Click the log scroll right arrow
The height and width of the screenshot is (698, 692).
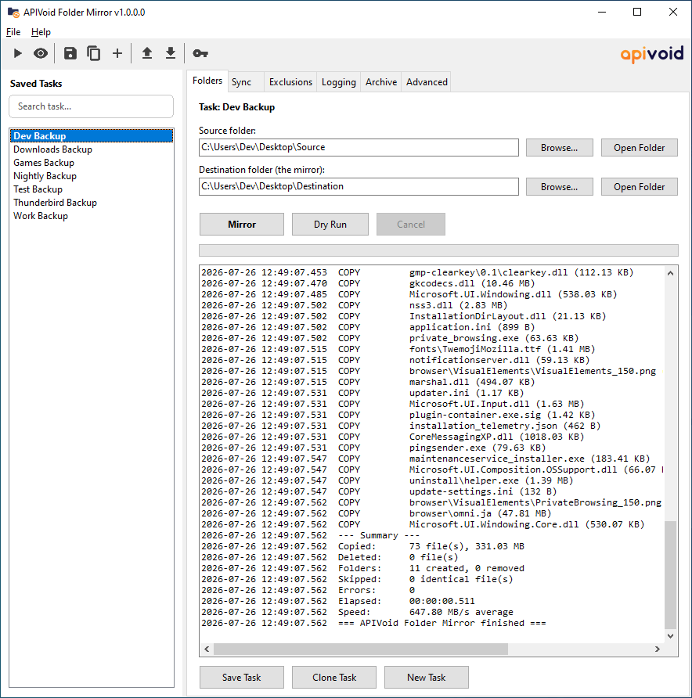tap(658, 649)
